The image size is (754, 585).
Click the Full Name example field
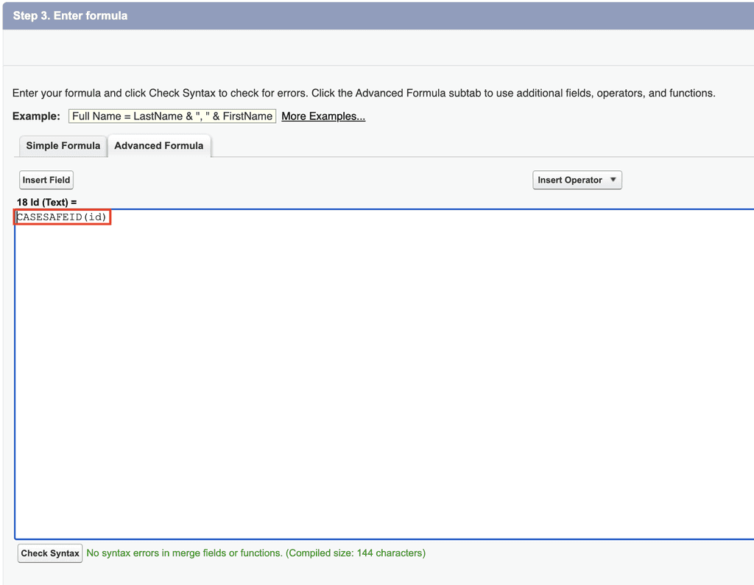pyautogui.click(x=172, y=116)
